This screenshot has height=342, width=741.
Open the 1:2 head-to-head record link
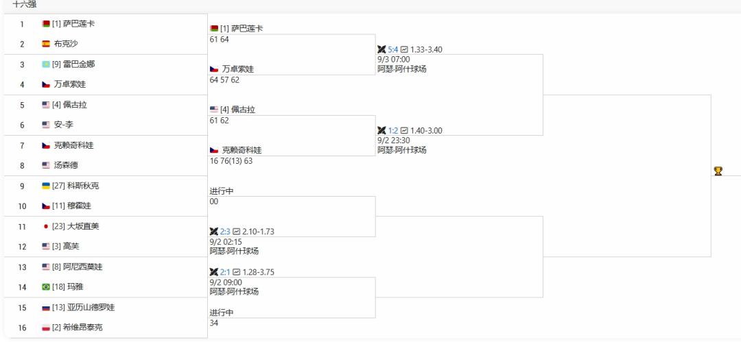(x=393, y=130)
